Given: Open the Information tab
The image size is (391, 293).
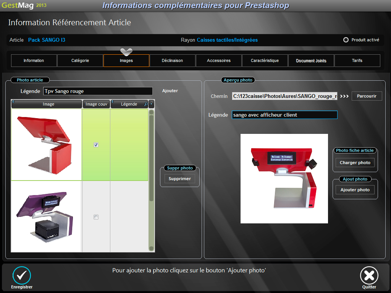Looking at the screenshot, I should pos(34,60).
